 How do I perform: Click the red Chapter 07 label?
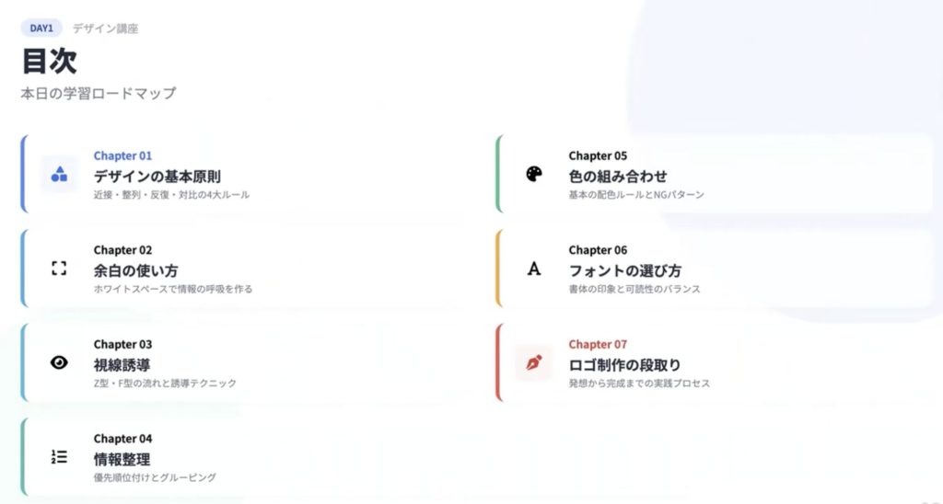tap(598, 344)
